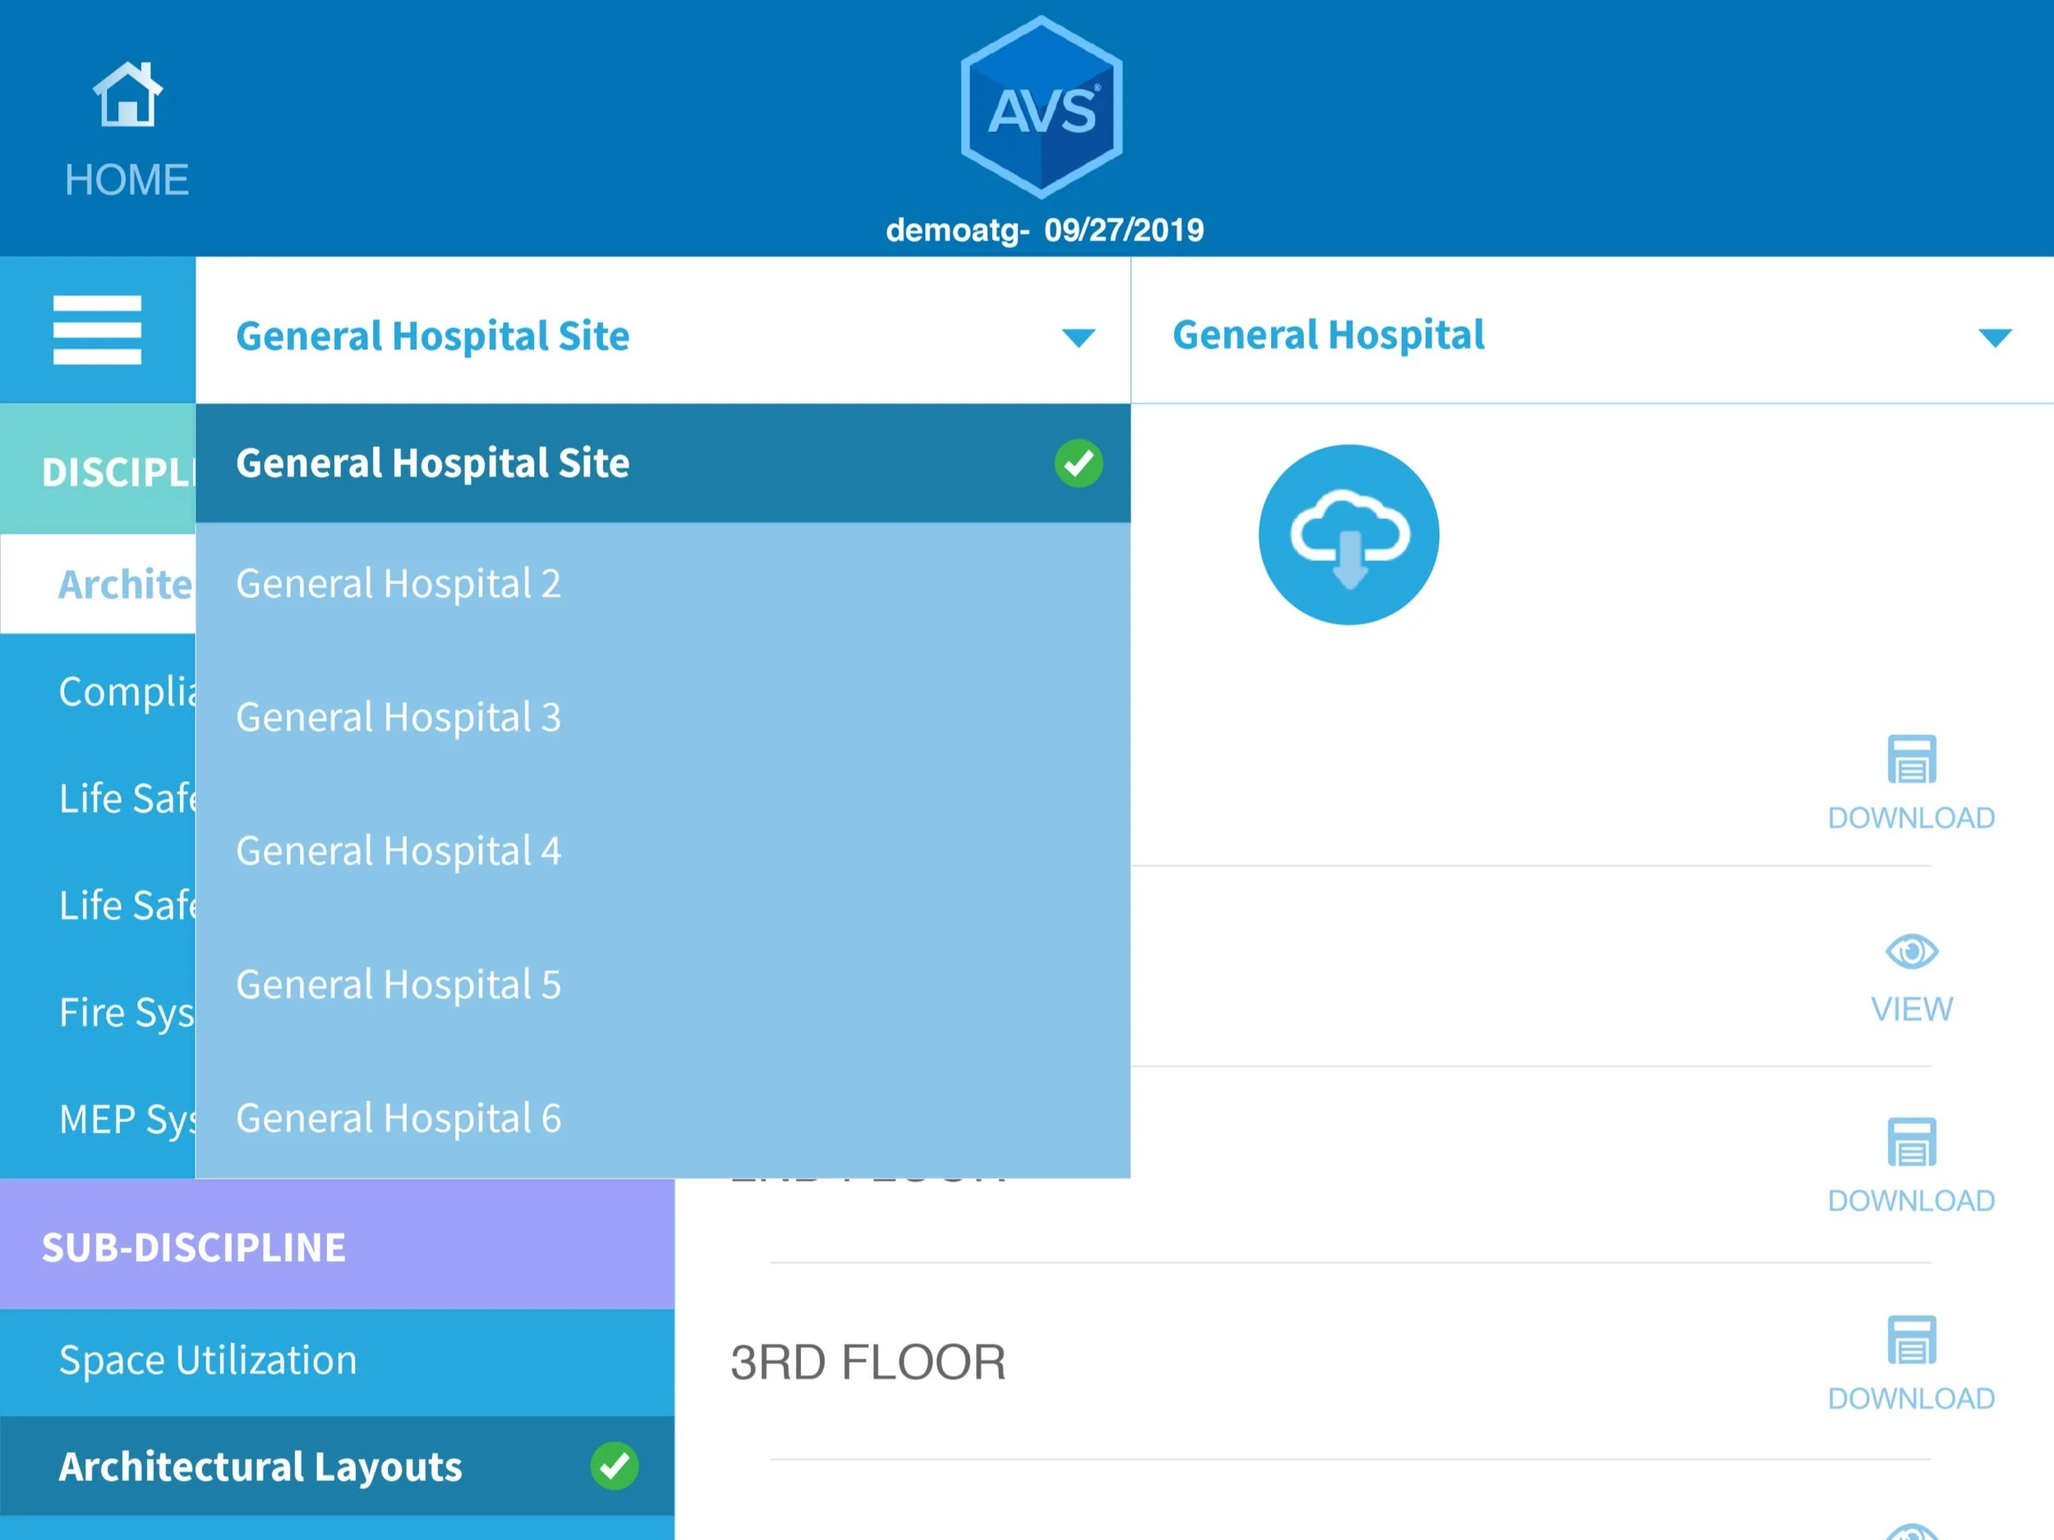
Task: Click the SUB-DISCIPLINE header
Action: pyautogui.click(x=194, y=1247)
